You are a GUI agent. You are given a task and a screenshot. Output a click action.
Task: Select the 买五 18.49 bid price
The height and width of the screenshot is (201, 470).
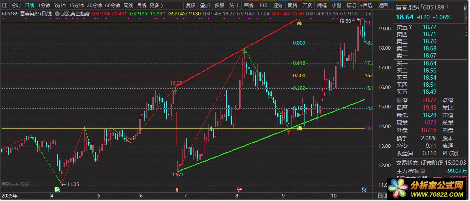click(x=430, y=92)
